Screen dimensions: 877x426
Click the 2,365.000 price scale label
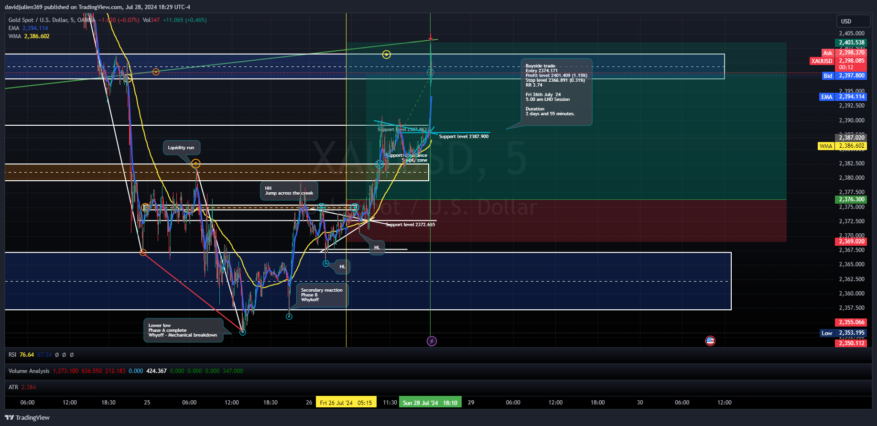[x=852, y=264]
